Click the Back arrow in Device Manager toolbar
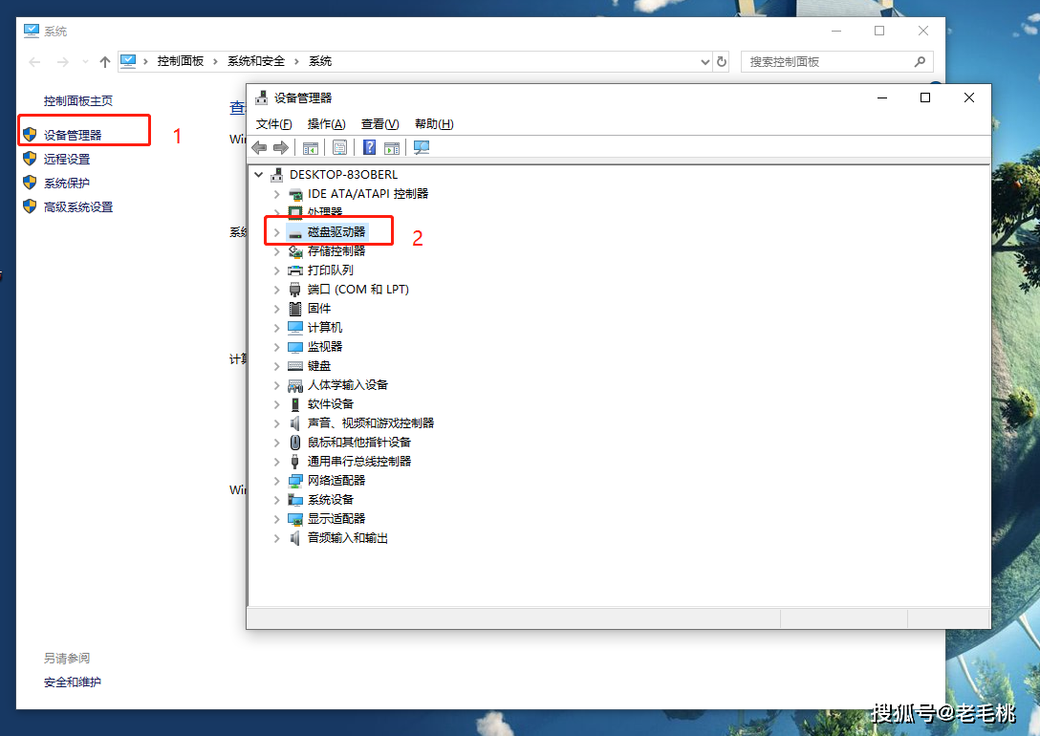 click(x=259, y=147)
